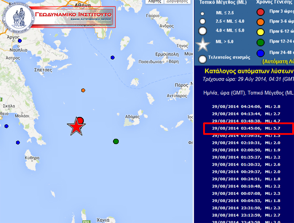Click the blue marker near Argos
294x223 pixels.
click(20, 41)
